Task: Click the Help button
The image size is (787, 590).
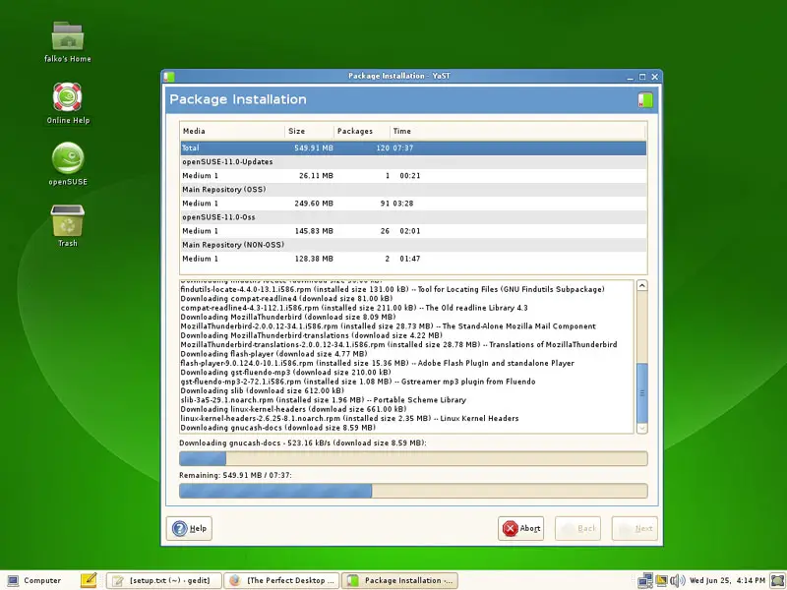Action: [x=189, y=528]
